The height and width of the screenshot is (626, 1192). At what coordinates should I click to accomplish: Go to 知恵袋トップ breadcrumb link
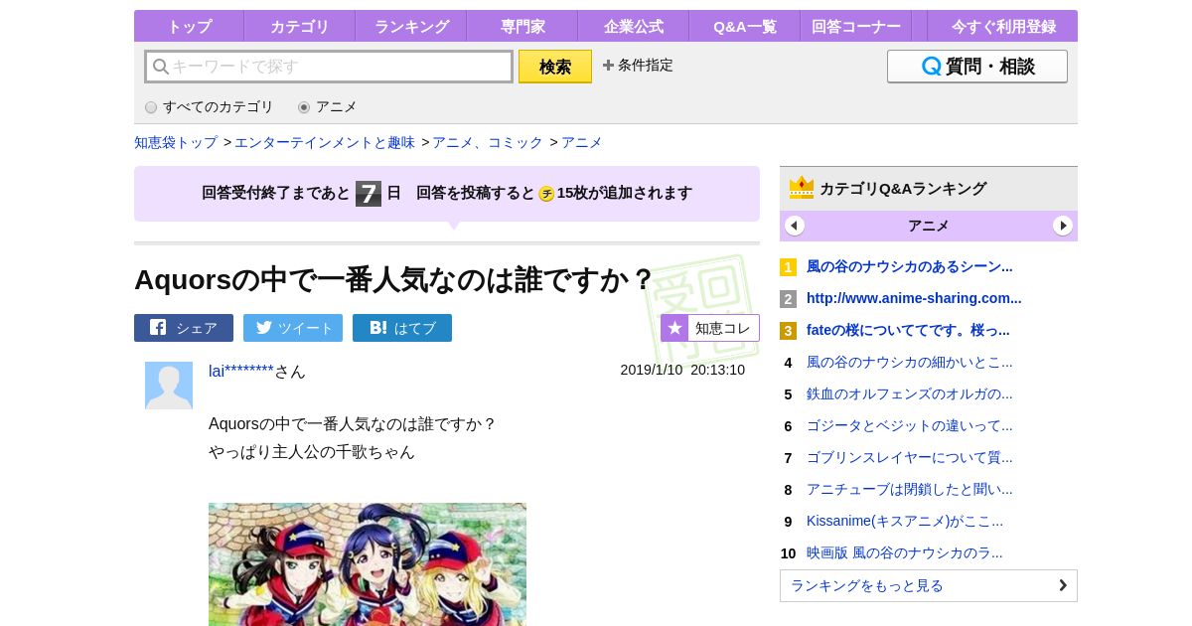tap(176, 142)
